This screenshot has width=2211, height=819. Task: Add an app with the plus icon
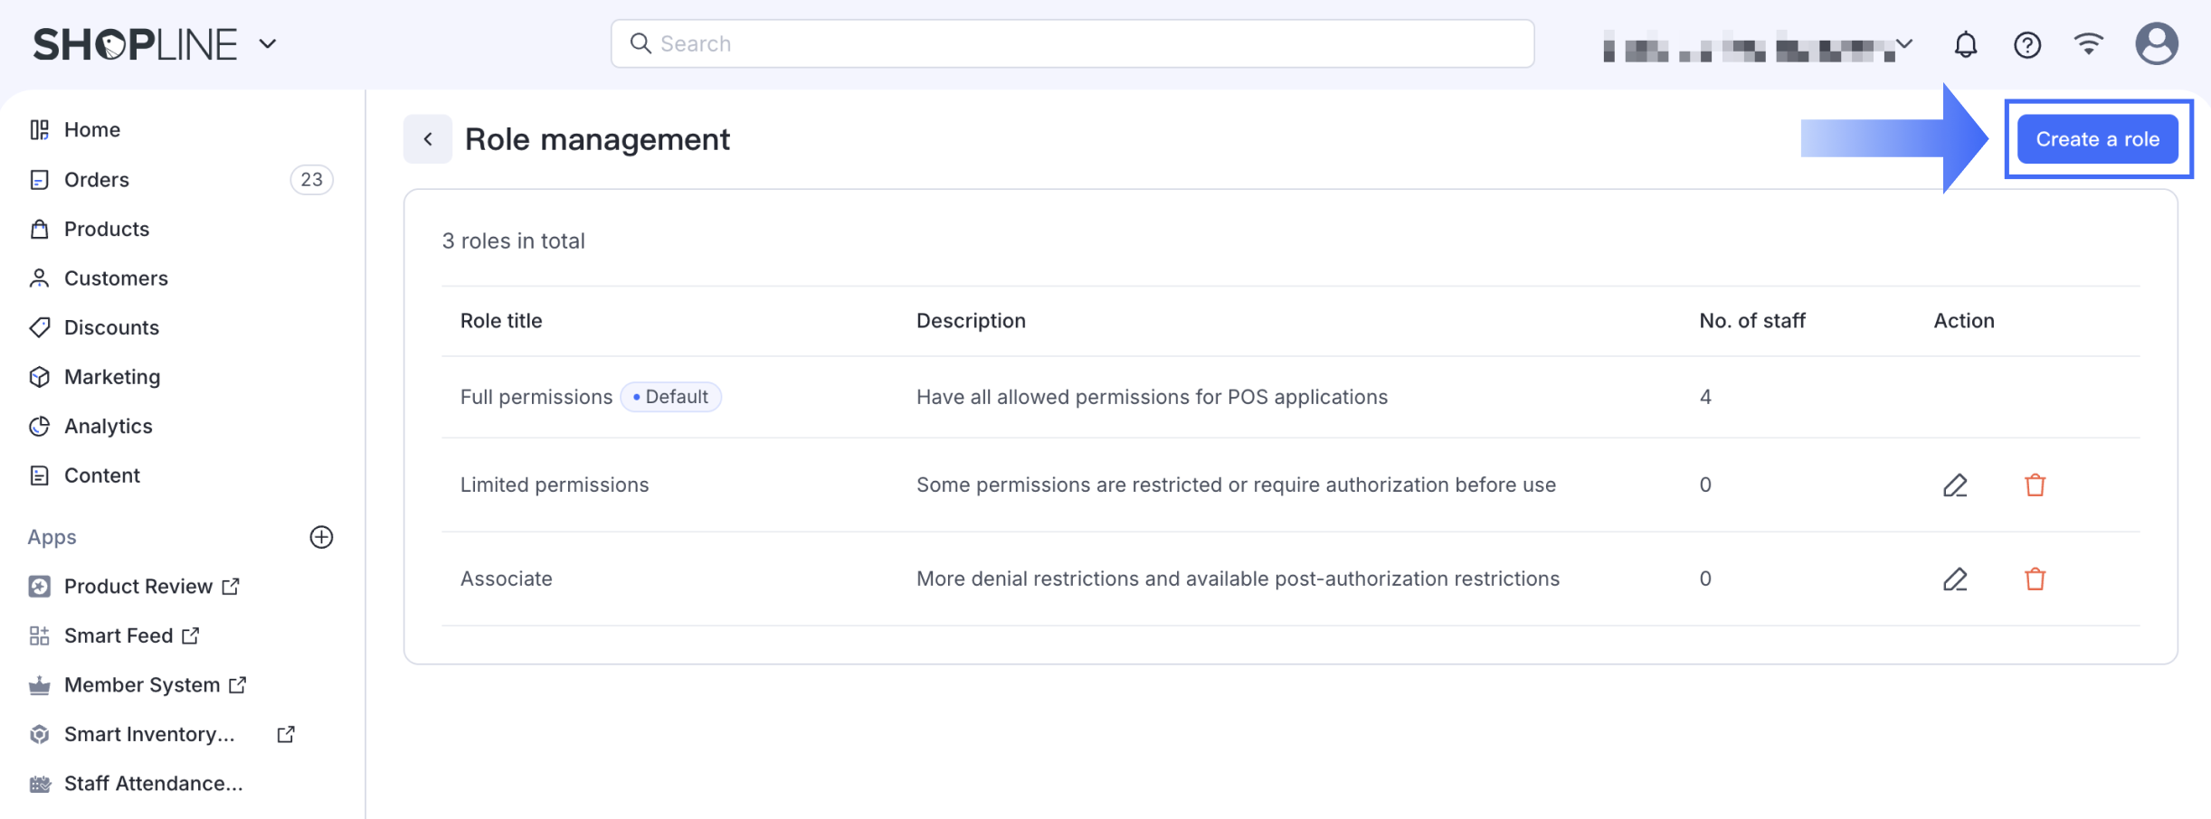321,537
